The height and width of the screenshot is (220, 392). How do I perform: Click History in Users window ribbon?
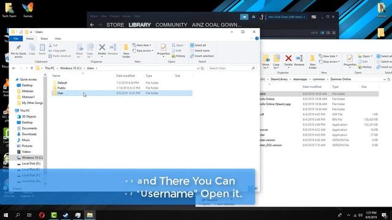(178, 56)
